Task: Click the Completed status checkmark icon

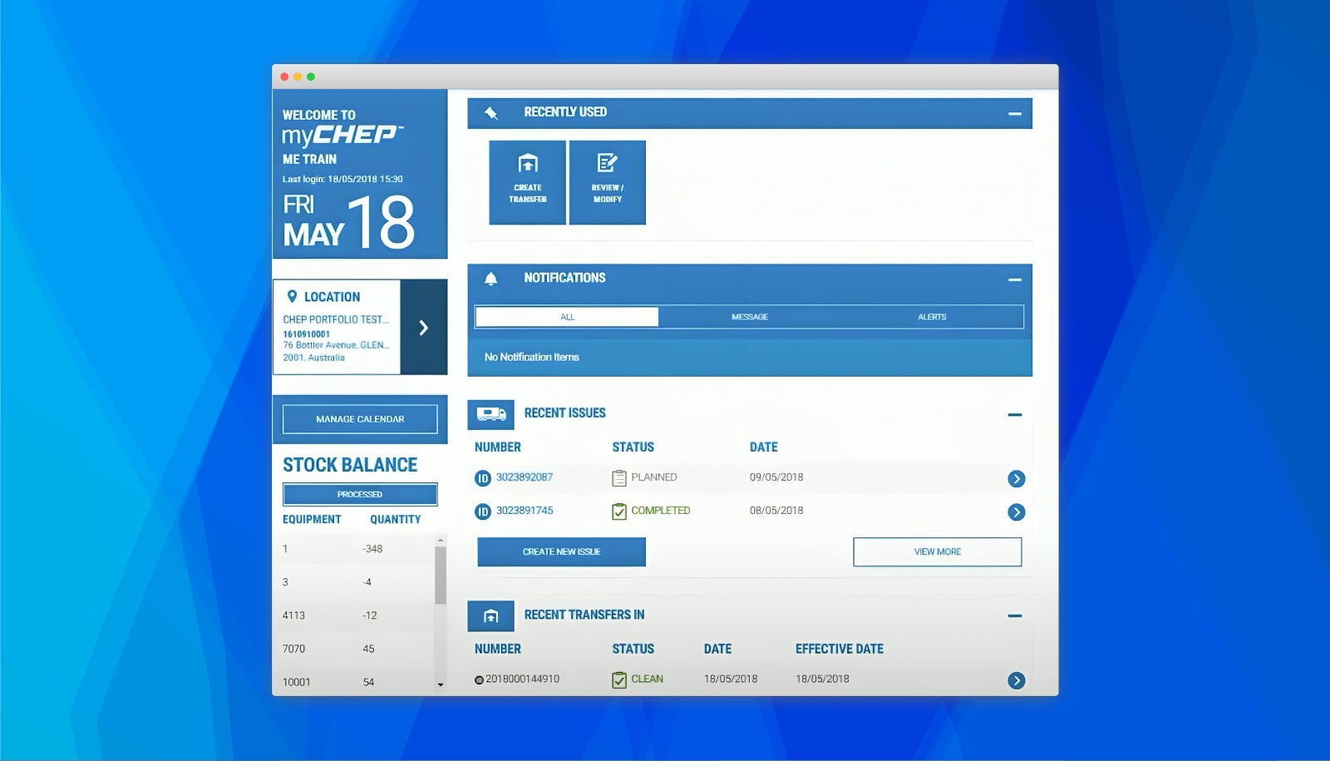Action: [x=619, y=511]
